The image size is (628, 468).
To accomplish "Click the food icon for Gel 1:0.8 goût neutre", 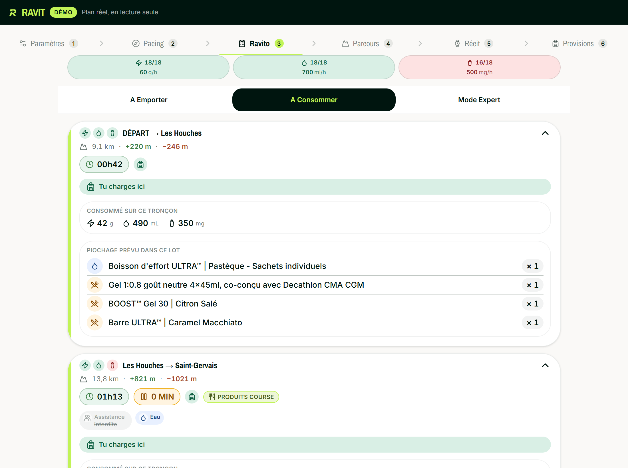I will (95, 285).
